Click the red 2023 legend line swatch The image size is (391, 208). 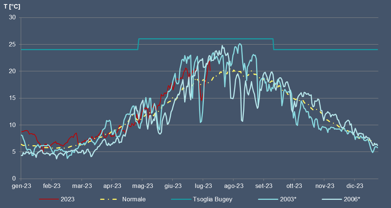point(49,199)
